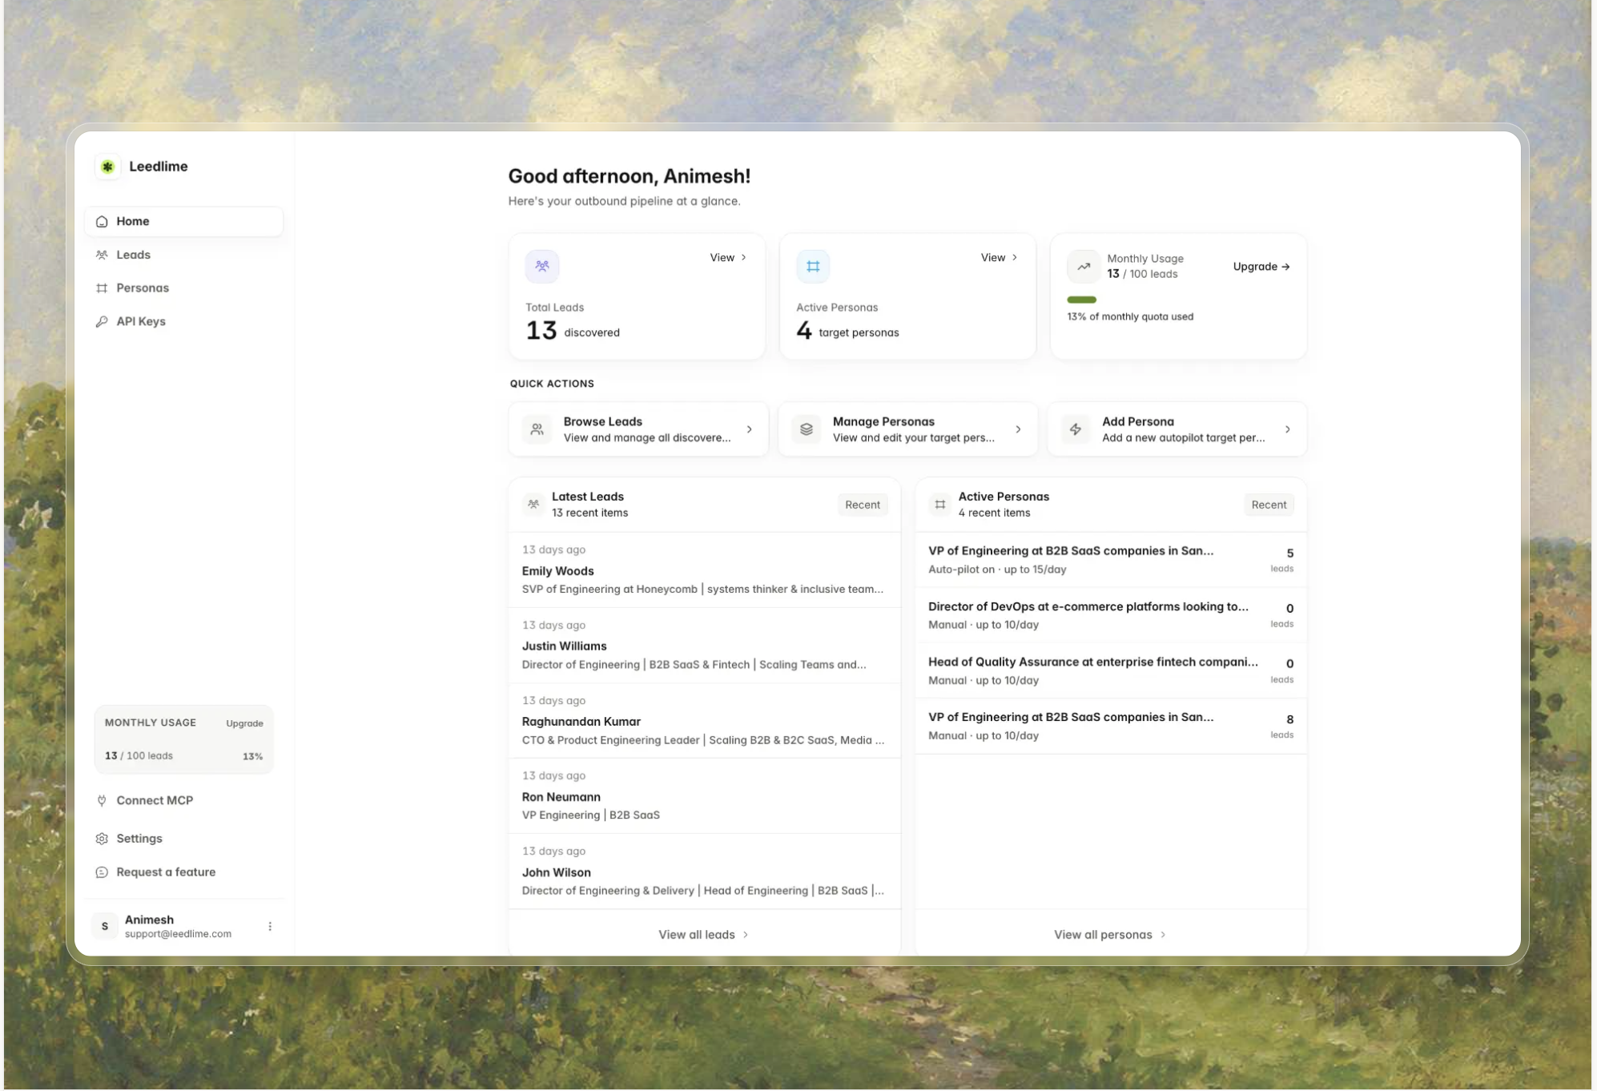Viewport: 1597px width, 1091px height.
Task: Go to Leads in the sidebar
Action: pos(184,256)
